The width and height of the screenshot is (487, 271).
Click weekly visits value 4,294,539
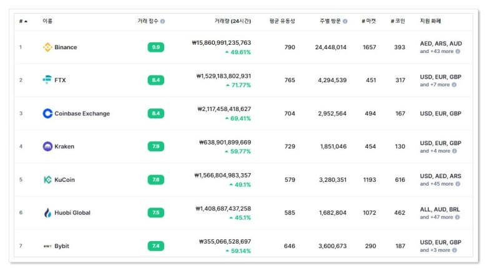click(332, 80)
